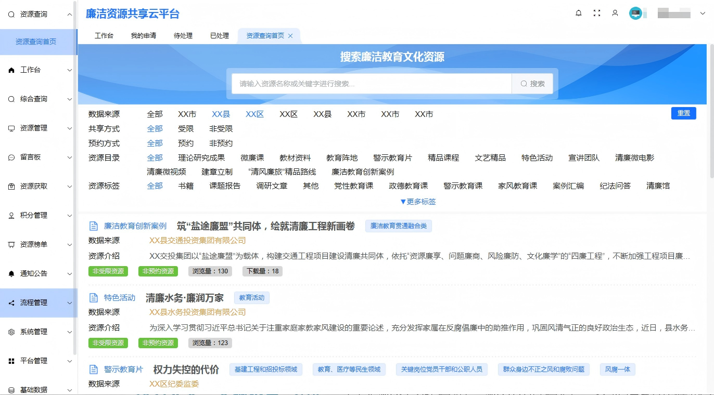Image resolution: width=714 pixels, height=395 pixels.
Task: Click document icon beside 特色活动 result
Action: 94,298
